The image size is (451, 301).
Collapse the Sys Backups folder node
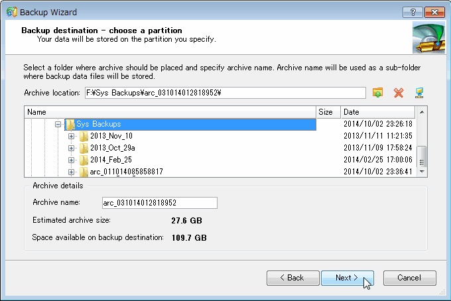pos(58,124)
